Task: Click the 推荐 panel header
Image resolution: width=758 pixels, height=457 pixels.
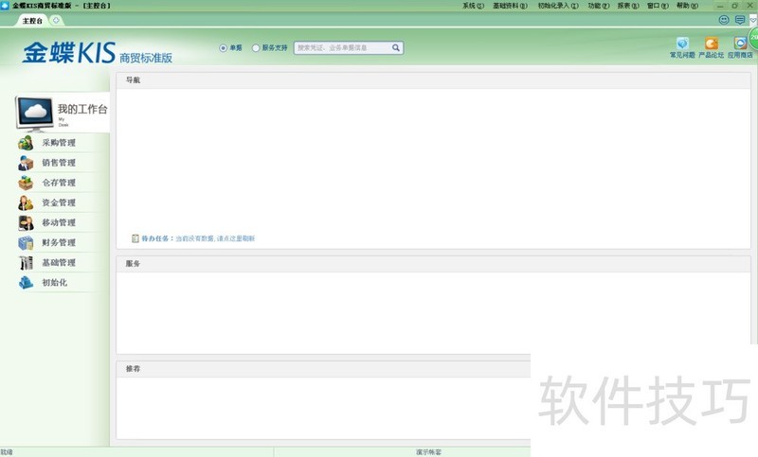Action: click(x=323, y=369)
